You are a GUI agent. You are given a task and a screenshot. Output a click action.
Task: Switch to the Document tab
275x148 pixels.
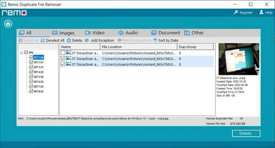(165, 33)
